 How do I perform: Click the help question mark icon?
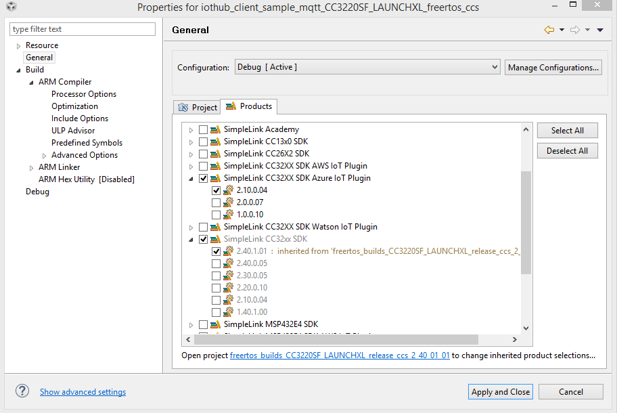click(22, 391)
